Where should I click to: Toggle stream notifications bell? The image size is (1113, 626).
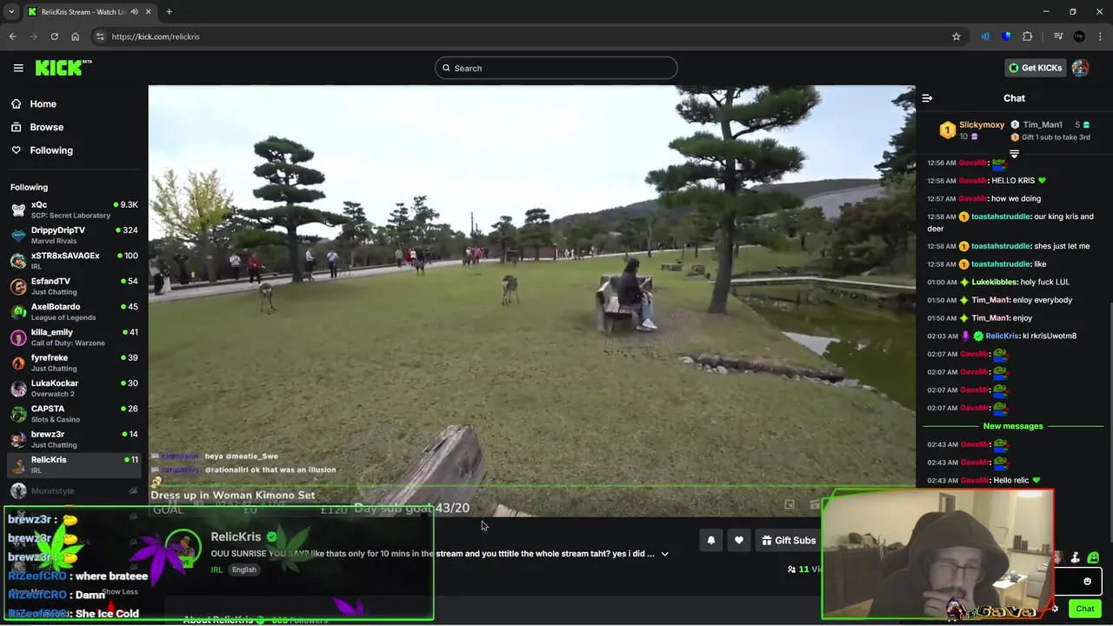point(710,541)
